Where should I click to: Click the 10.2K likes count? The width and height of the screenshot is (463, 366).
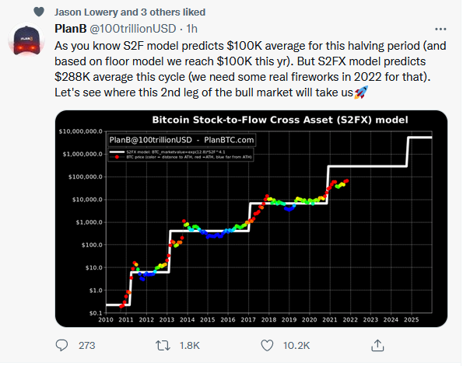pos(296,345)
